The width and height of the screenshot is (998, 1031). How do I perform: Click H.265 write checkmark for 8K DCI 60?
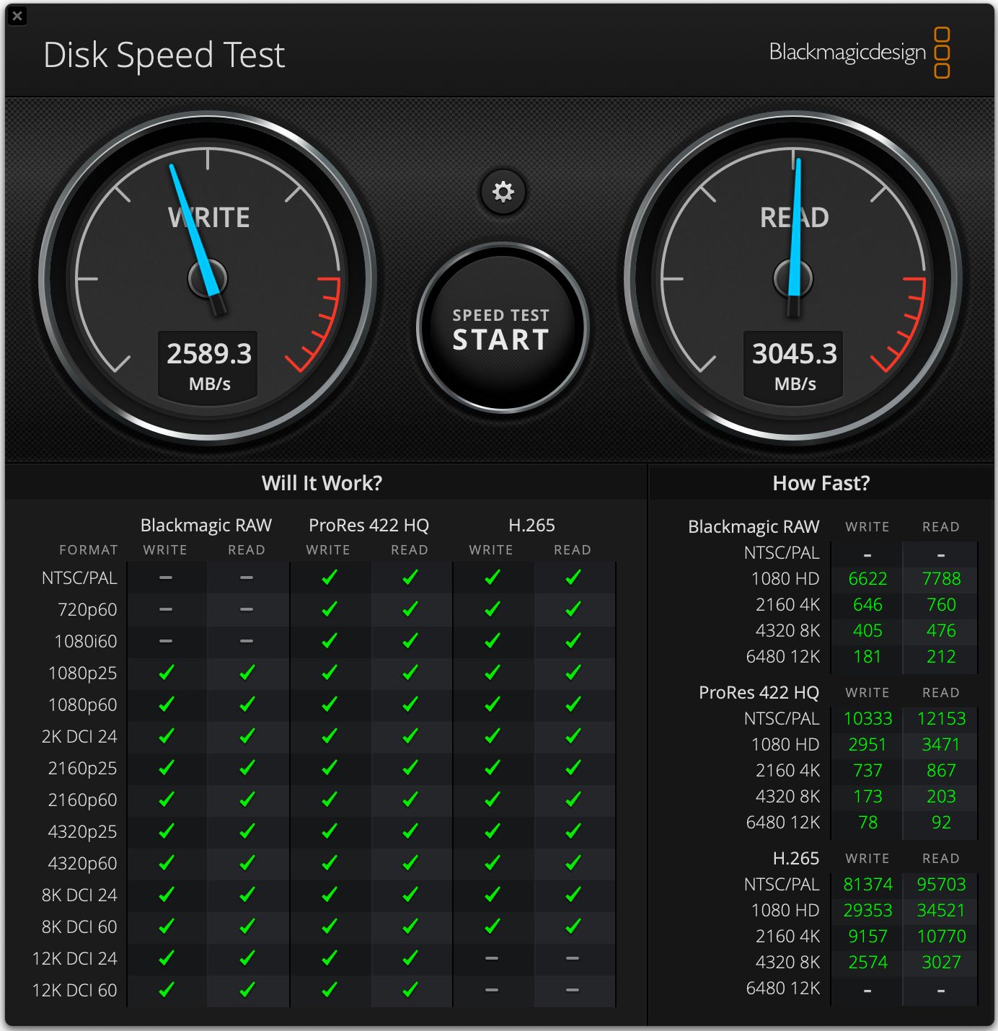492,926
